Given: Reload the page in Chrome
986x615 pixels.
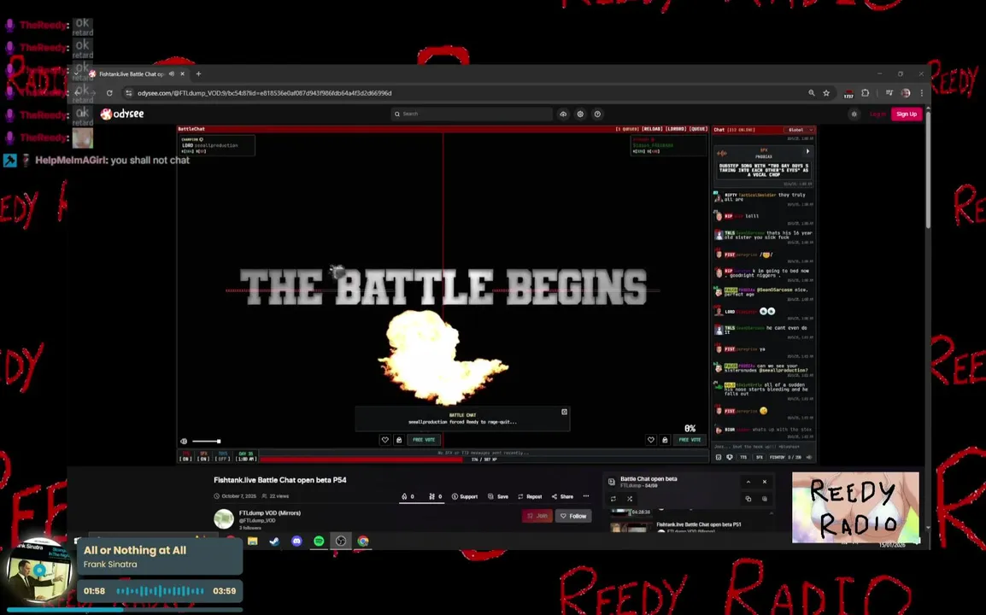Looking at the screenshot, I should (109, 93).
